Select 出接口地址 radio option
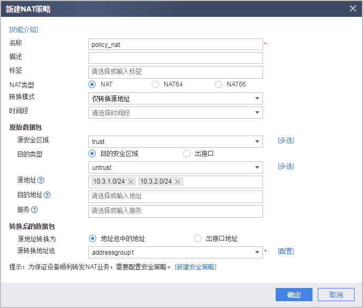This screenshot has width=363, height=308. pyautogui.click(x=198, y=238)
